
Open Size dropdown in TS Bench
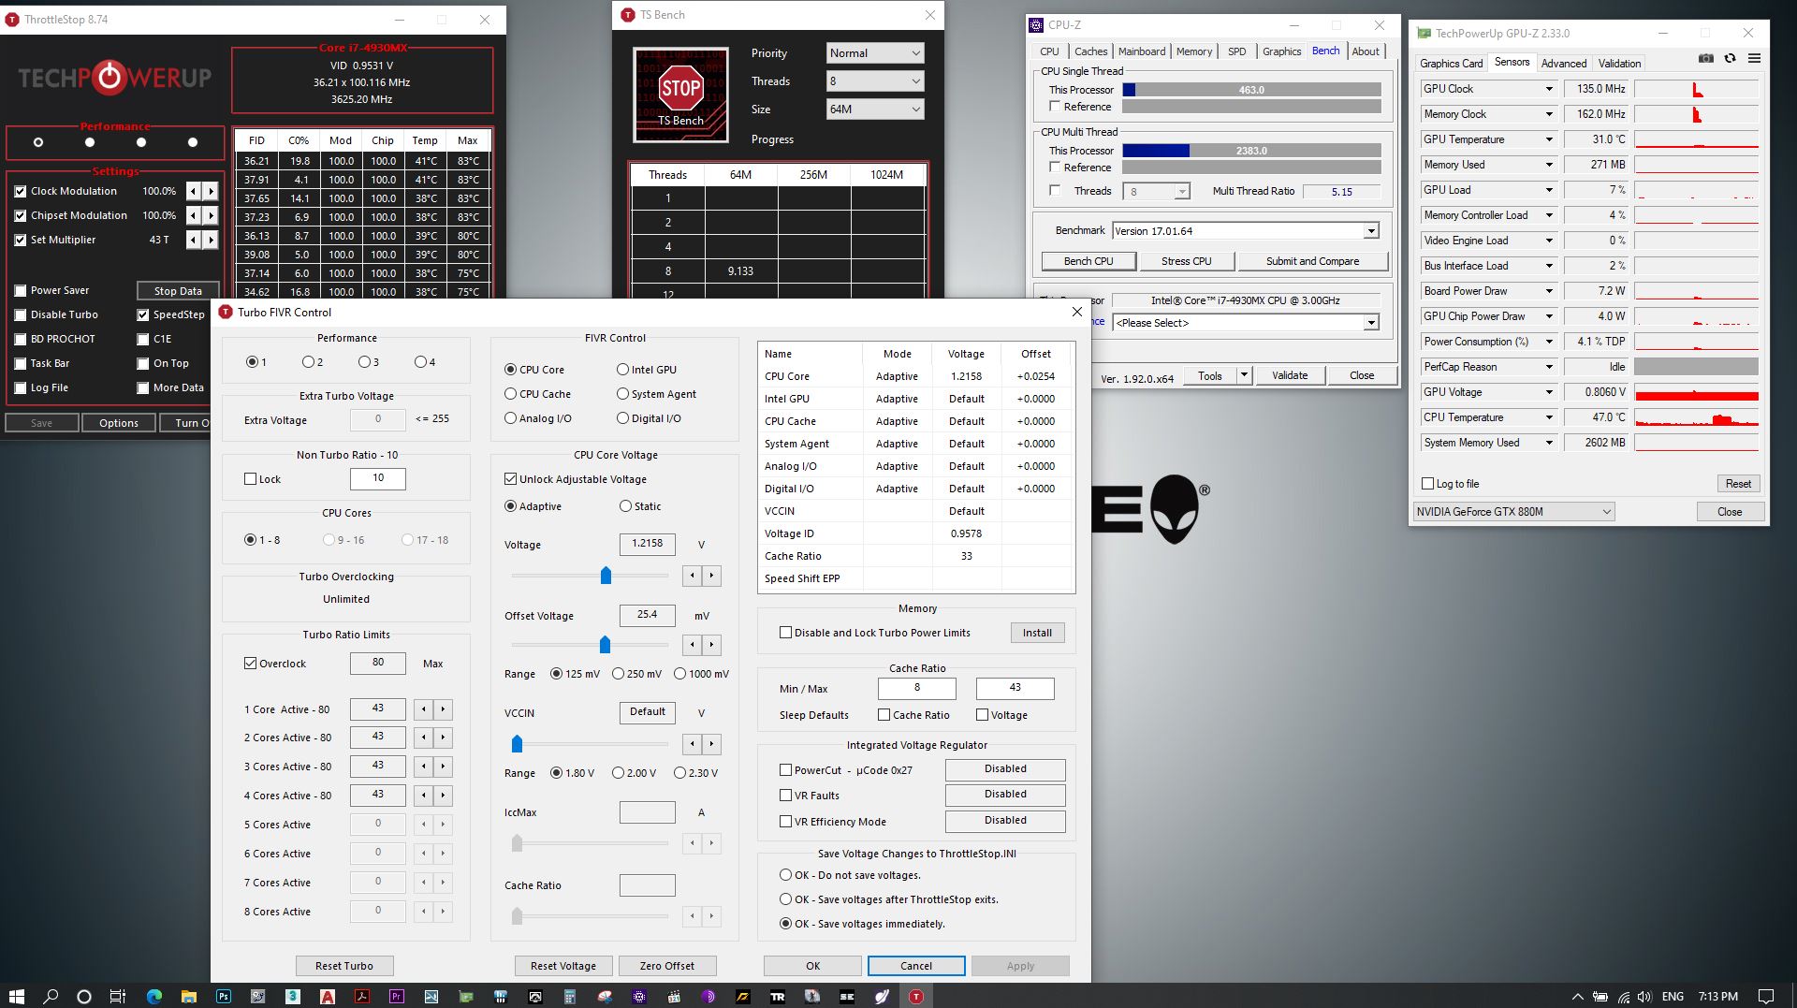tap(875, 110)
